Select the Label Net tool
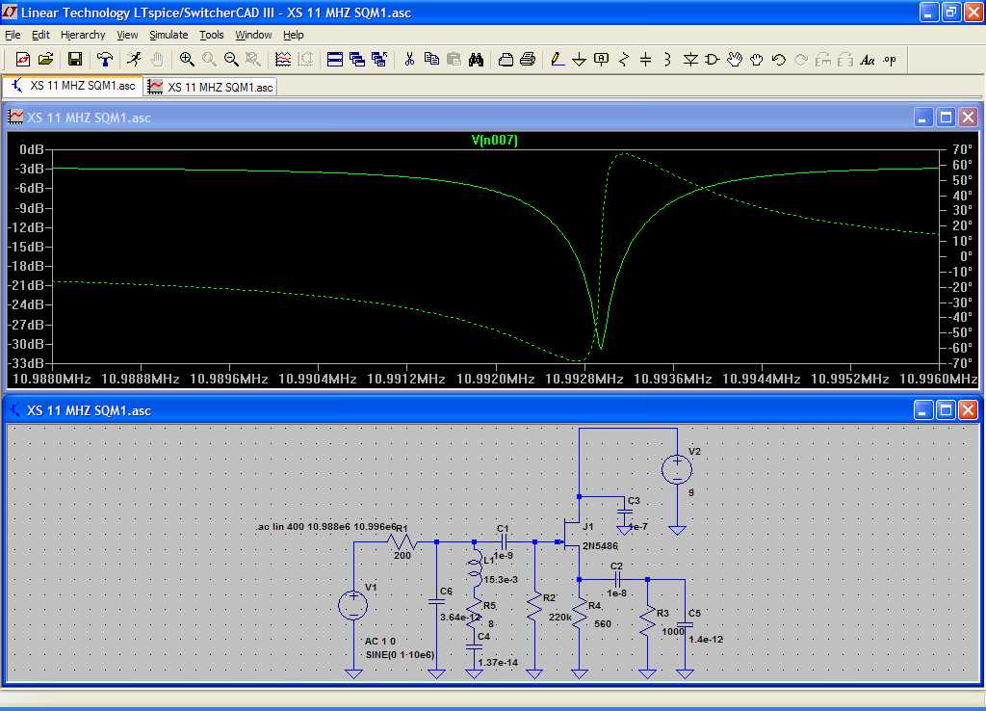986x711 pixels. pyautogui.click(x=601, y=60)
